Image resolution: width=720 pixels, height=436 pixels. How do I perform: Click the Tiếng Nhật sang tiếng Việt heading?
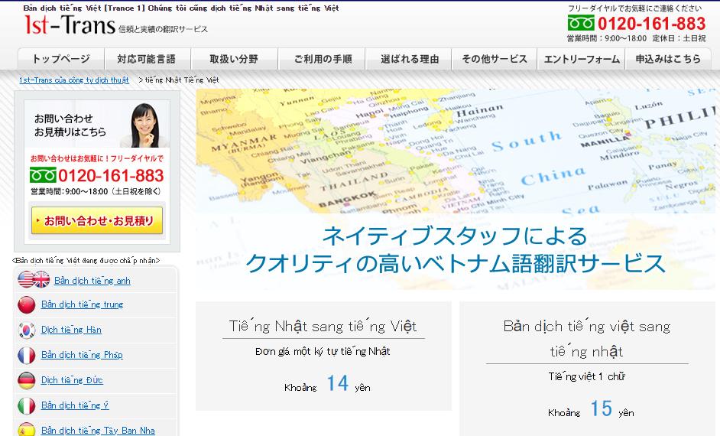tap(323, 326)
